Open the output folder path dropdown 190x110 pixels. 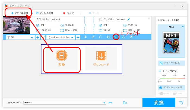click(x=104, y=103)
